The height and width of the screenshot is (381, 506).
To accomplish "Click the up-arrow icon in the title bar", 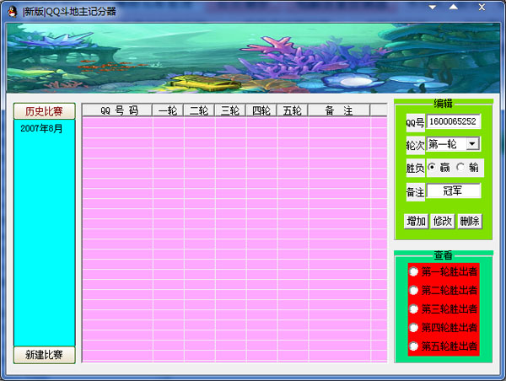I will (454, 8).
